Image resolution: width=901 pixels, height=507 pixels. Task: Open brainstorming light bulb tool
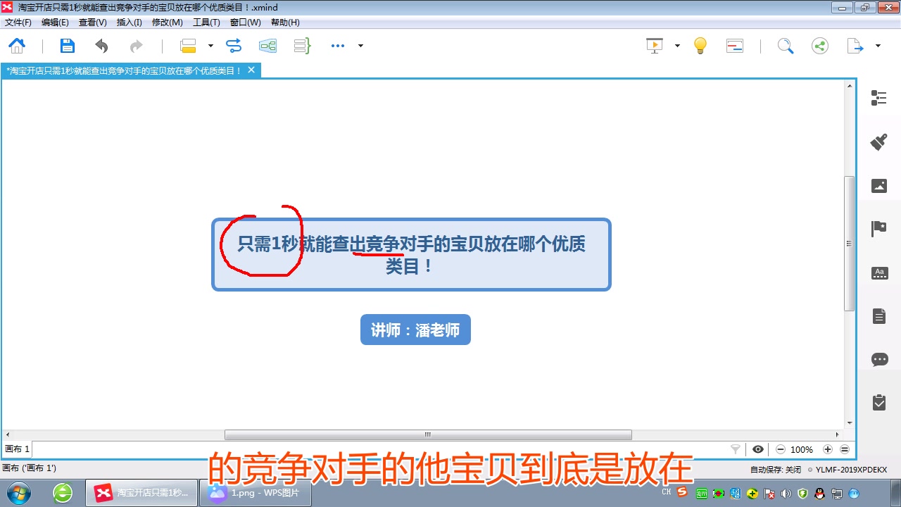(700, 46)
